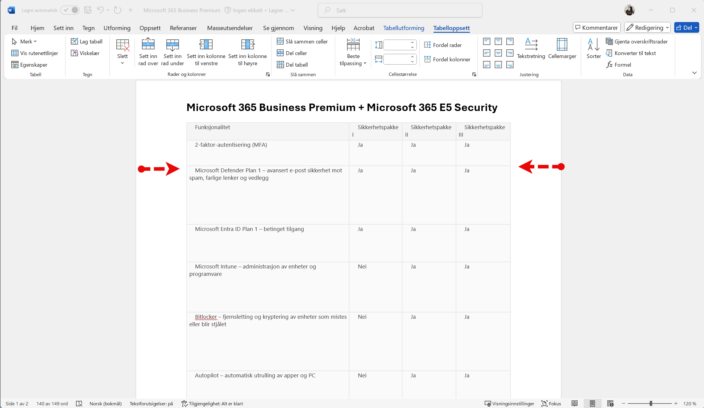Split table with Del tabell
Screen dimensions: 704x408
pos(292,65)
